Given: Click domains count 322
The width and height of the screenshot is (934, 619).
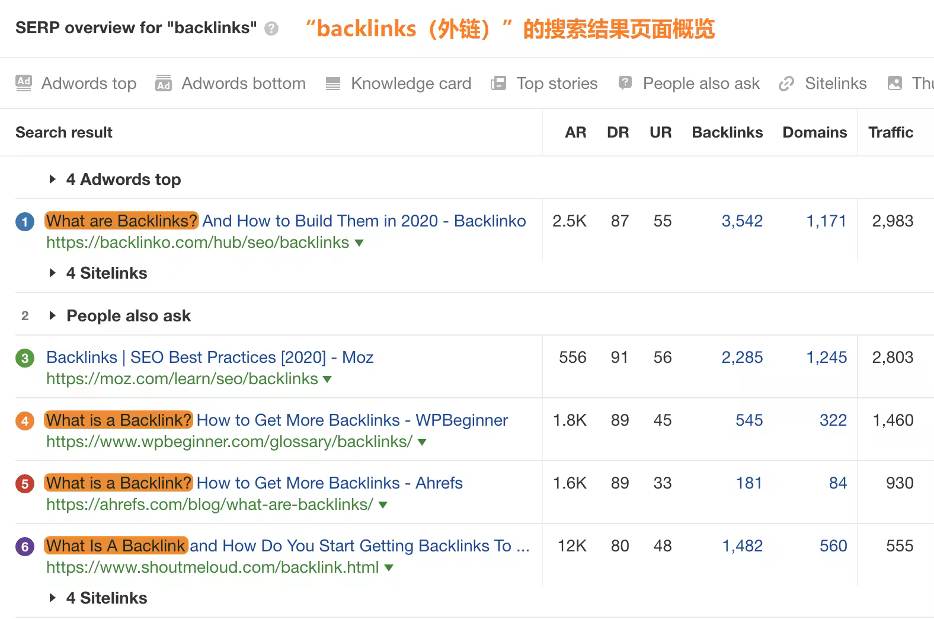Looking at the screenshot, I should [833, 420].
